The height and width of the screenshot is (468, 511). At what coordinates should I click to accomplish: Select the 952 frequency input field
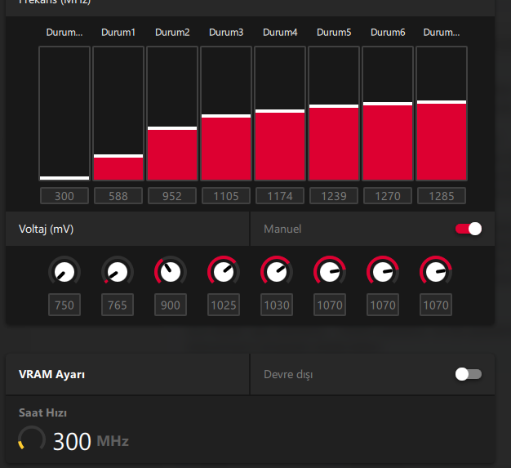point(172,196)
